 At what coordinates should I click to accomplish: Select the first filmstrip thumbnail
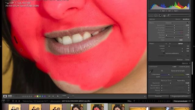tap(15, 107)
